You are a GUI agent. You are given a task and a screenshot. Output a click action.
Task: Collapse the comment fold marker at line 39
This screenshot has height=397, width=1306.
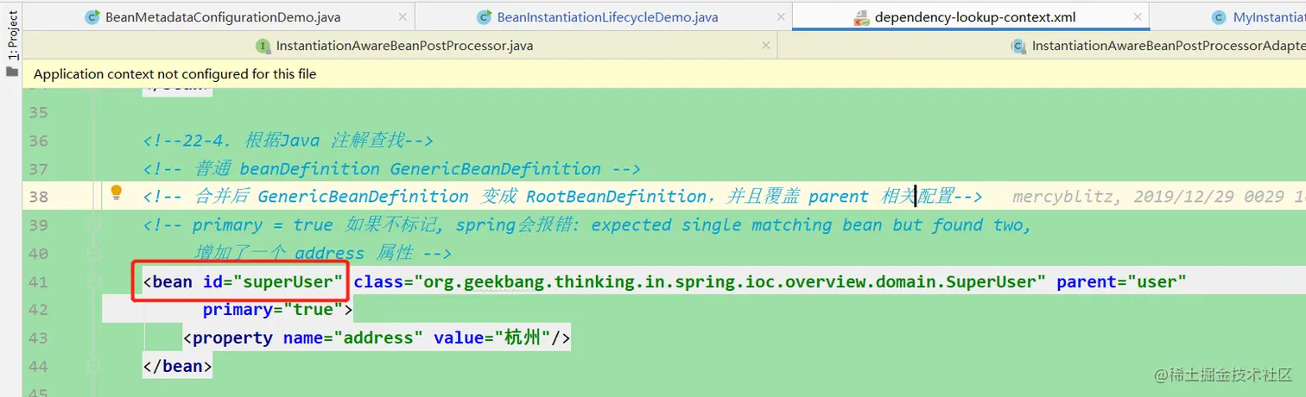tap(94, 225)
